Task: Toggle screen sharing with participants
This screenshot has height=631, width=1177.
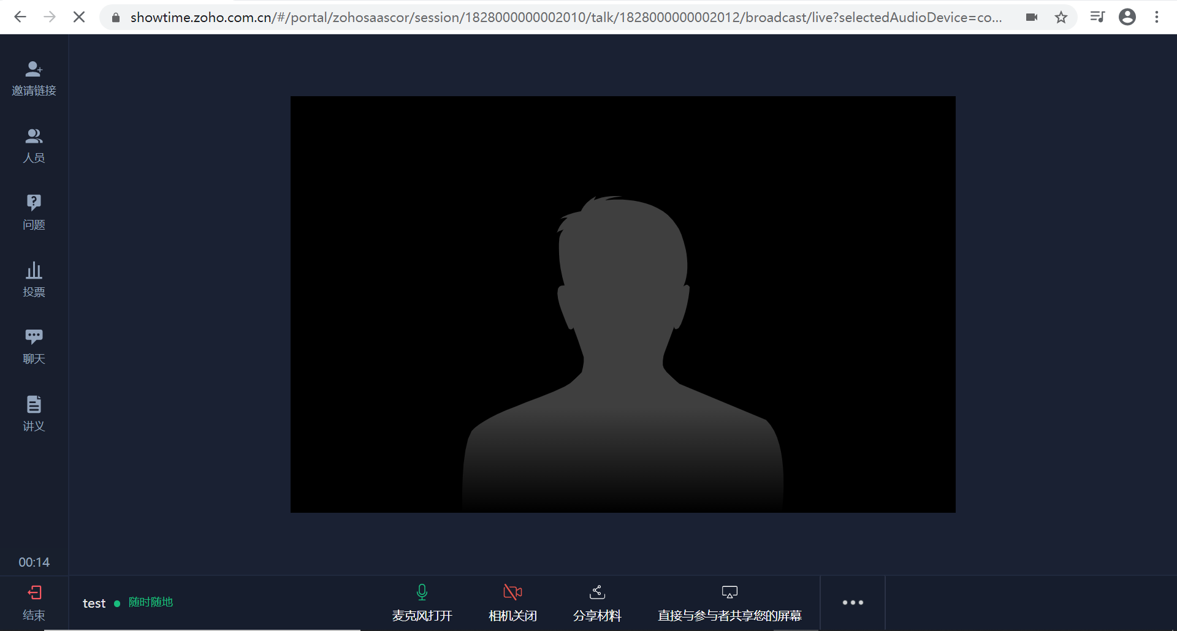Action: 729,602
